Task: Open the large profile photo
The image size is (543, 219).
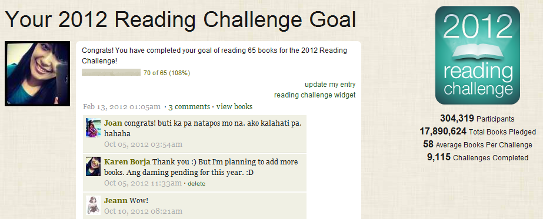Action: point(38,73)
